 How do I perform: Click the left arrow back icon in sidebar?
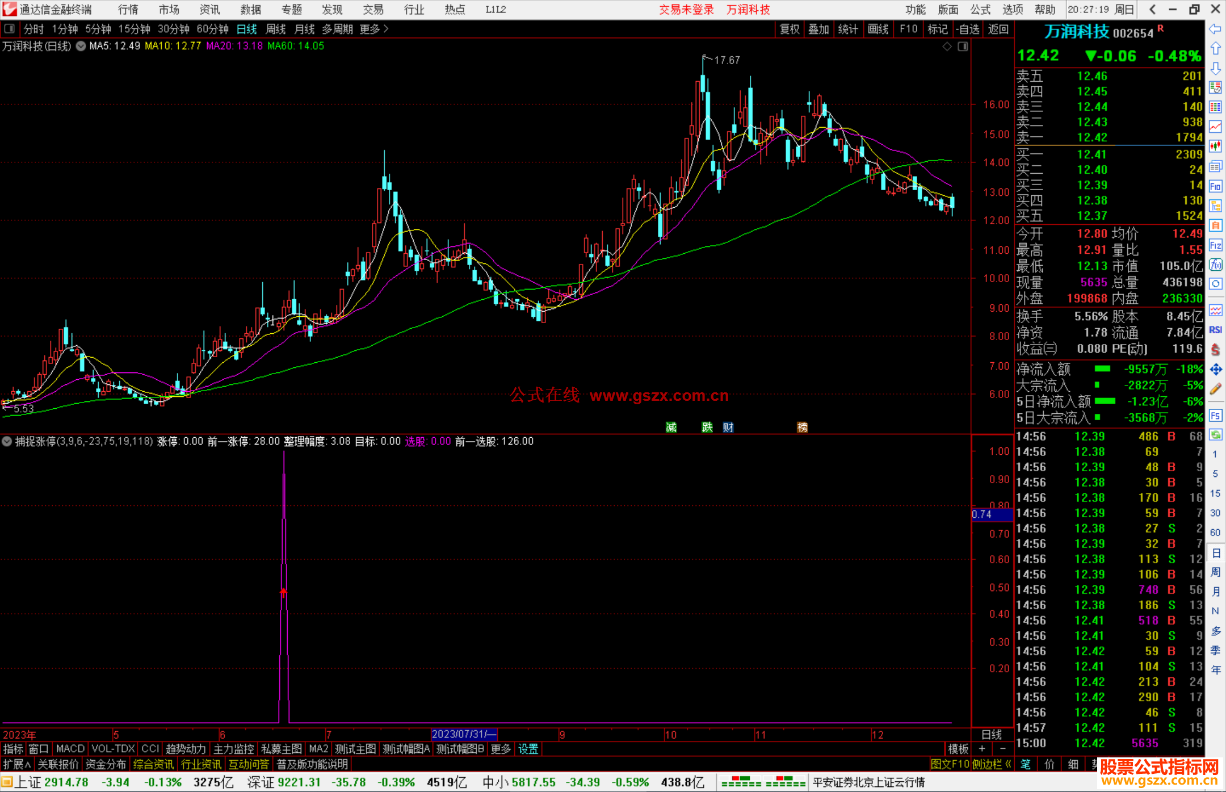point(1215,29)
